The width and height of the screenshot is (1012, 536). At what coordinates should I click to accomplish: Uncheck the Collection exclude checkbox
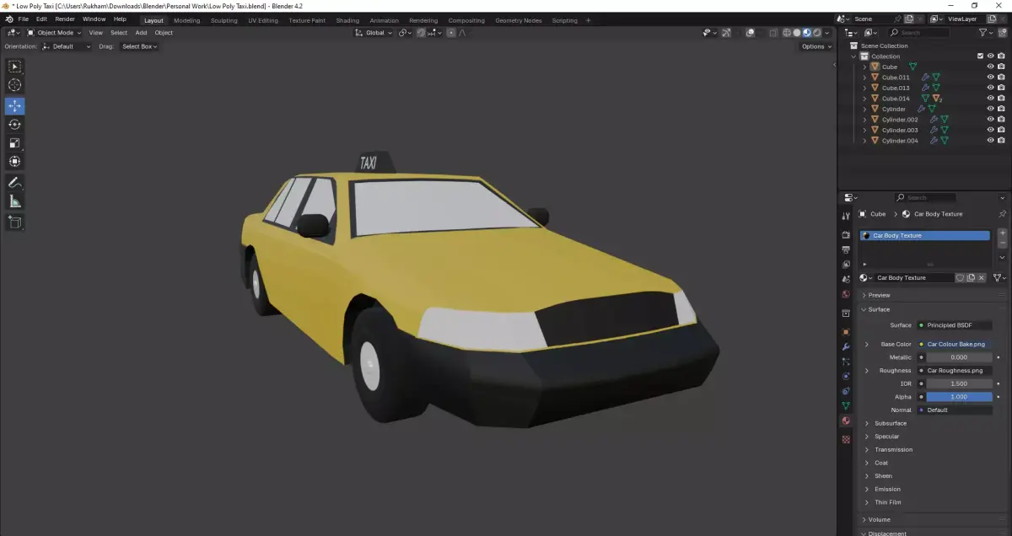tap(980, 56)
